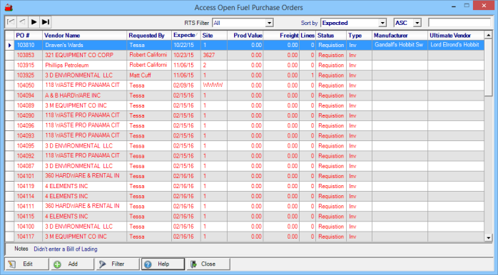Viewport: 498px width, 275px height.
Task: Minimize the Access Open Fuel Purchase Orders window
Action: 454,6
